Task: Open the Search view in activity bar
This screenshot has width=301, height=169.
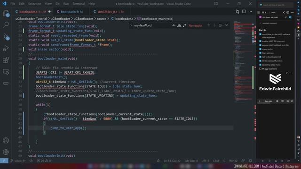Action: tap(6, 24)
